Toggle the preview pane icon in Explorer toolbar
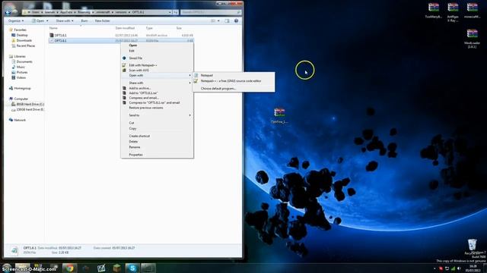 click(227, 20)
